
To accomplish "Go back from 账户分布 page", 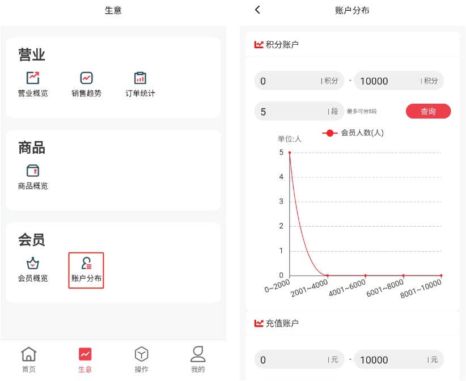I will pos(258,10).
